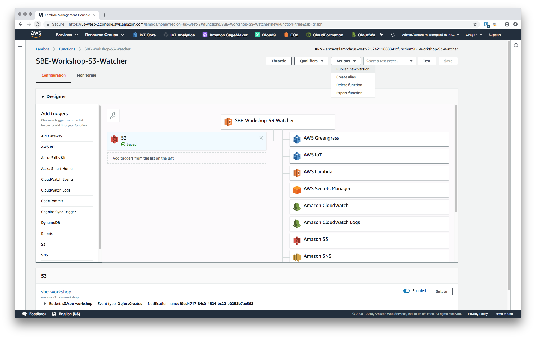Delete the sbe-workshop S3 trigger

tap(441, 292)
